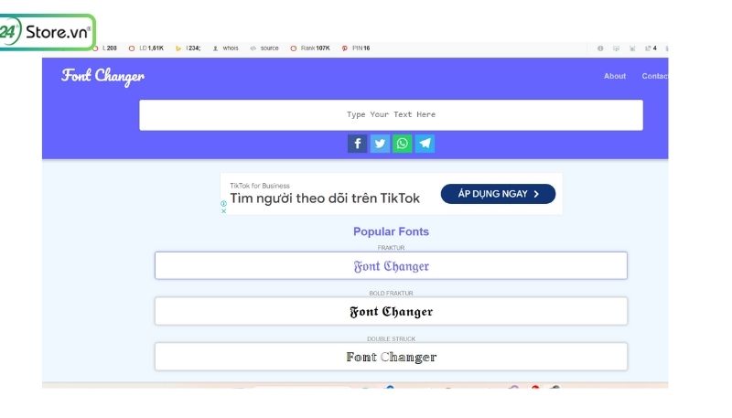Copy the Bold Fraktur Font Changer sample
The height and width of the screenshot is (418, 732).
click(391, 311)
